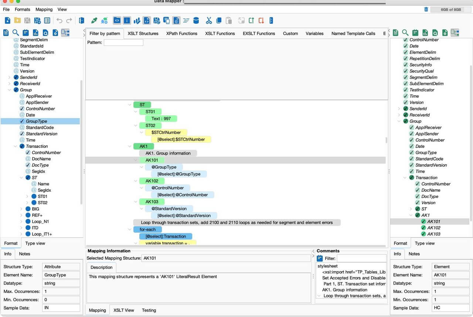The height and width of the screenshot is (317, 473).
Task: Open the File menu
Action: [x=6, y=9]
